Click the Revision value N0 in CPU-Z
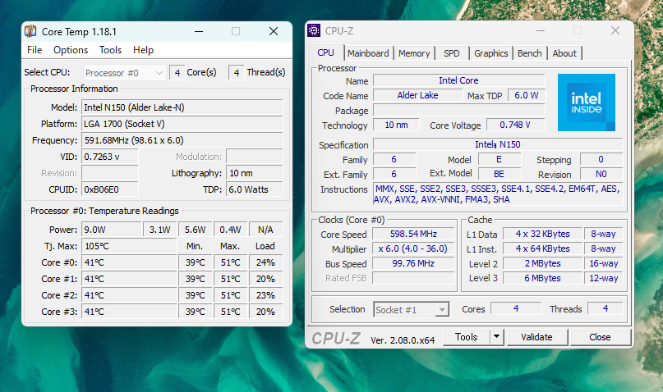 (601, 174)
